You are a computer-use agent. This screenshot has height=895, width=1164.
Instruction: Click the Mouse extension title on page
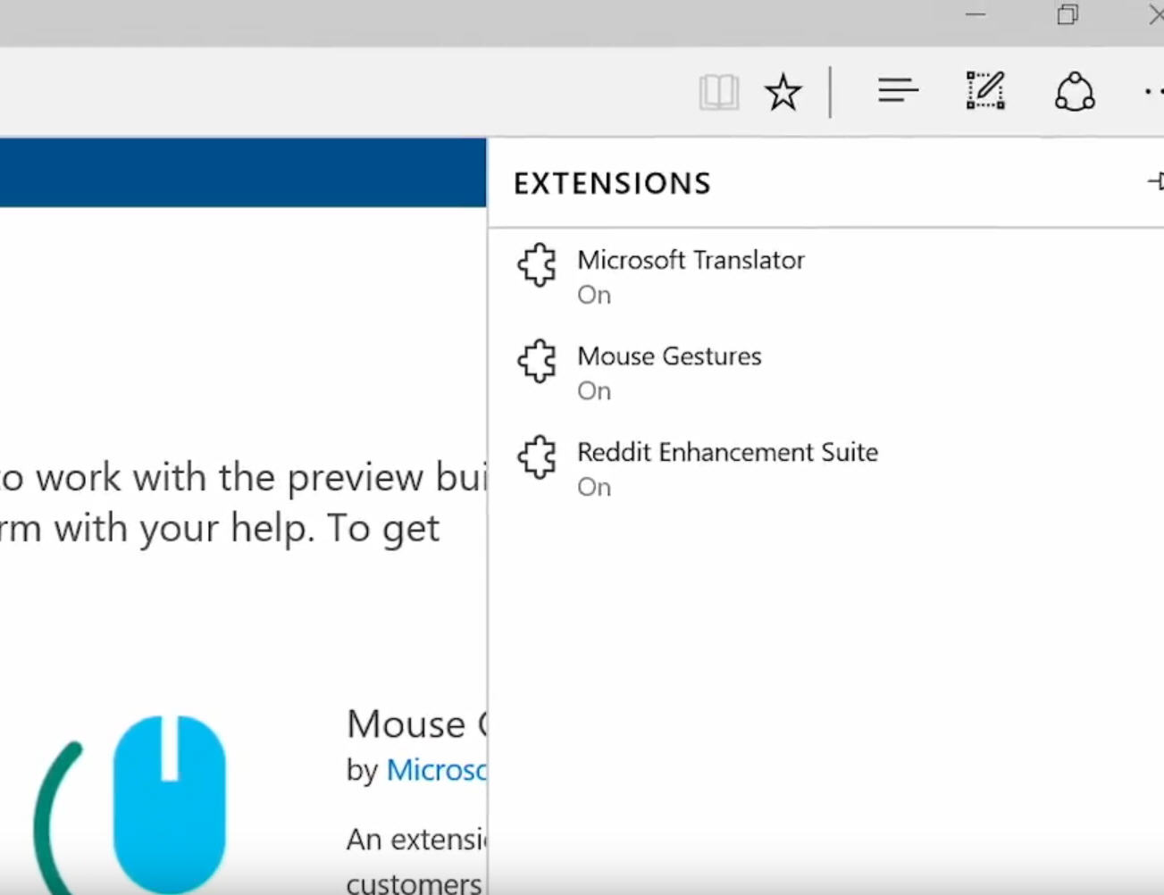coord(416,724)
